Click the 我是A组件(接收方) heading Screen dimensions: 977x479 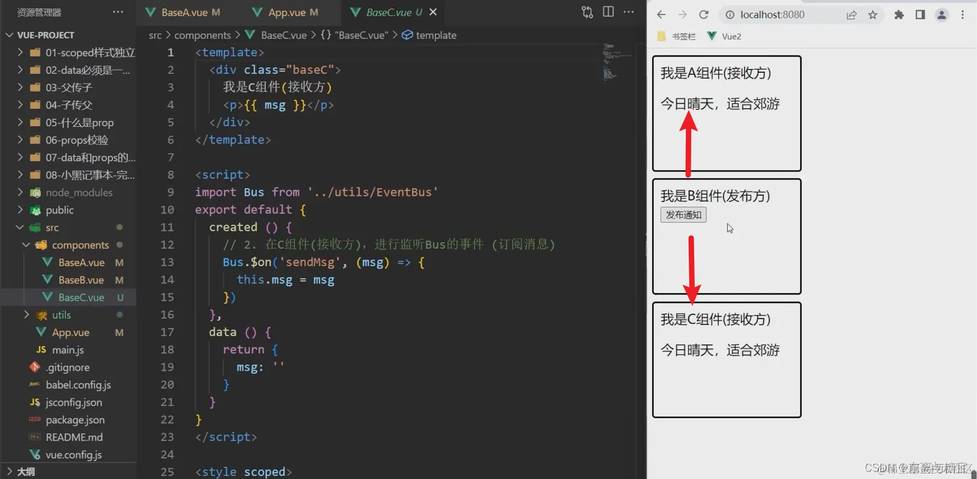coord(716,73)
